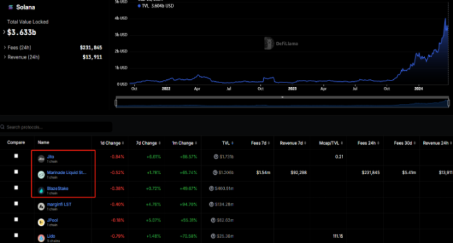Image resolution: width=453 pixels, height=243 pixels.
Task: Click the Jito protocol logo icon
Action: tap(42, 159)
